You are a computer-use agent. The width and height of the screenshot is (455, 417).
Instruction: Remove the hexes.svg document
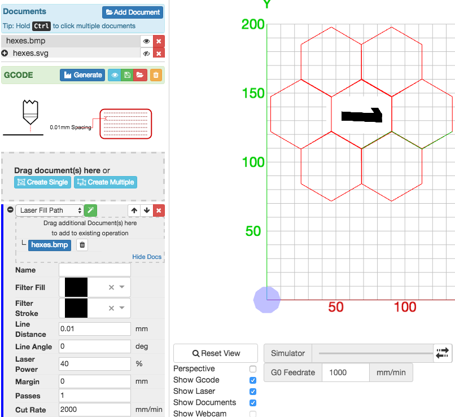[159, 54]
